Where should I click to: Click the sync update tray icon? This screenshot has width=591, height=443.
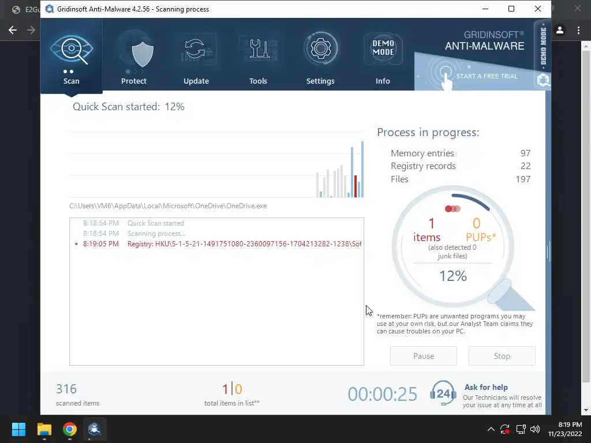tap(505, 429)
